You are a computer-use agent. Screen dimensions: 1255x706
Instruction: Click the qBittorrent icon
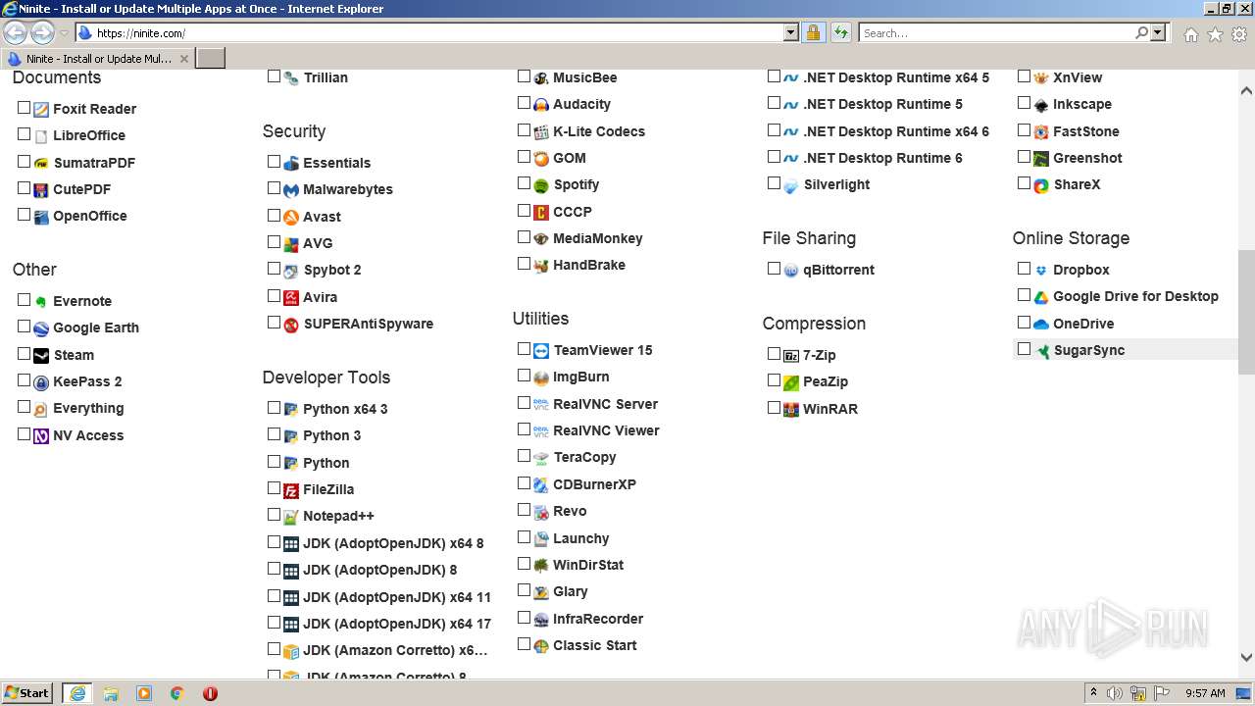791,271
